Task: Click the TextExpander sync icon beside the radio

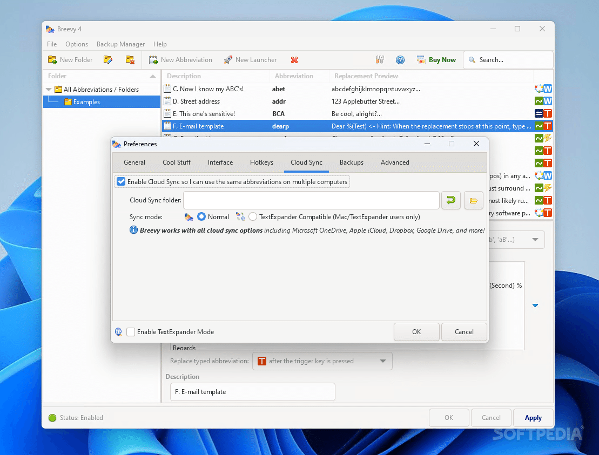Action: (240, 217)
